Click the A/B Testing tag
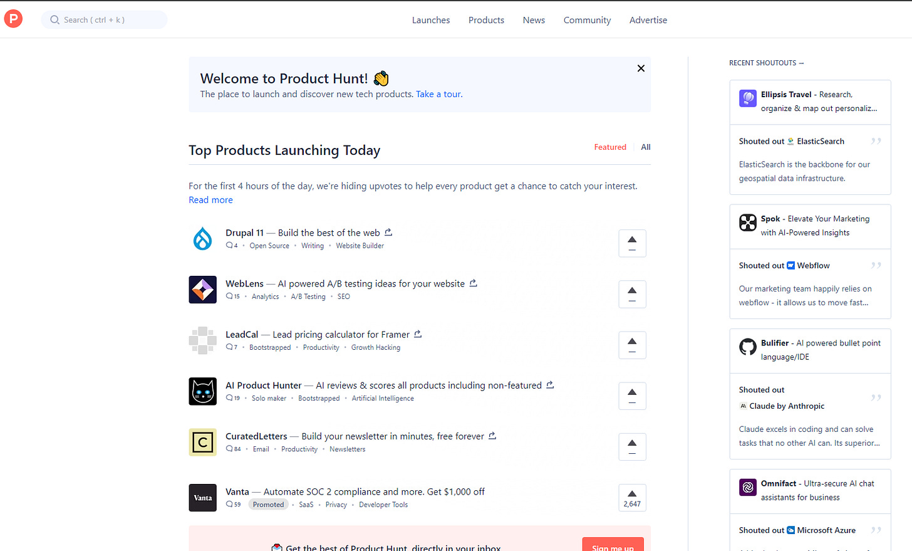 (x=308, y=296)
